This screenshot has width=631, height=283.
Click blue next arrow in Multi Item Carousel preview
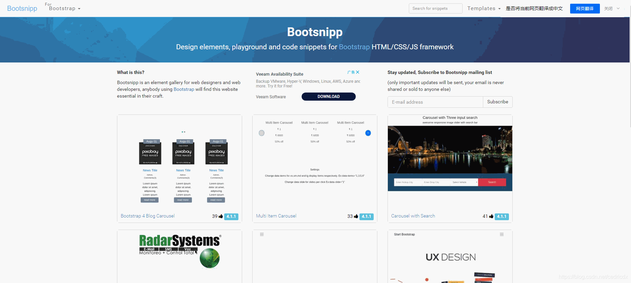368,133
